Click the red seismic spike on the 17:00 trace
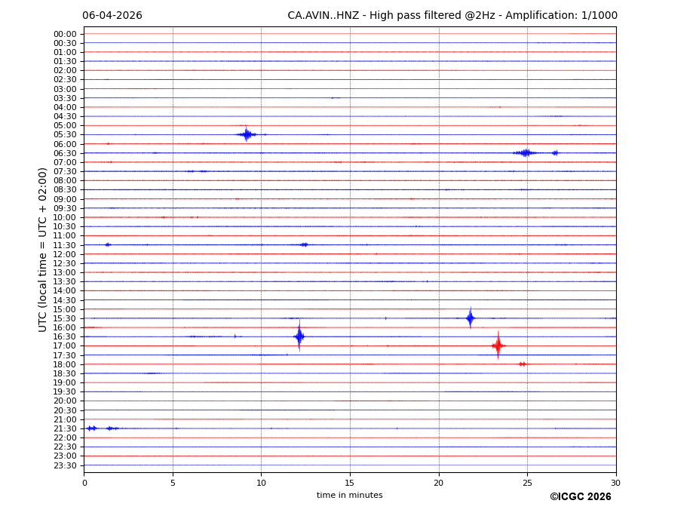699x525 pixels. point(498,345)
